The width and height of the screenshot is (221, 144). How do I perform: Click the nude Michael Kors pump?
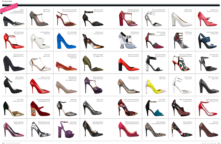(x=66, y=87)
